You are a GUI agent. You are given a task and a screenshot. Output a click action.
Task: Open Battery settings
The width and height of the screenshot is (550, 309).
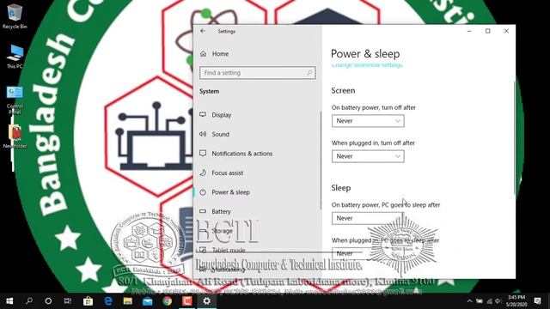click(221, 212)
